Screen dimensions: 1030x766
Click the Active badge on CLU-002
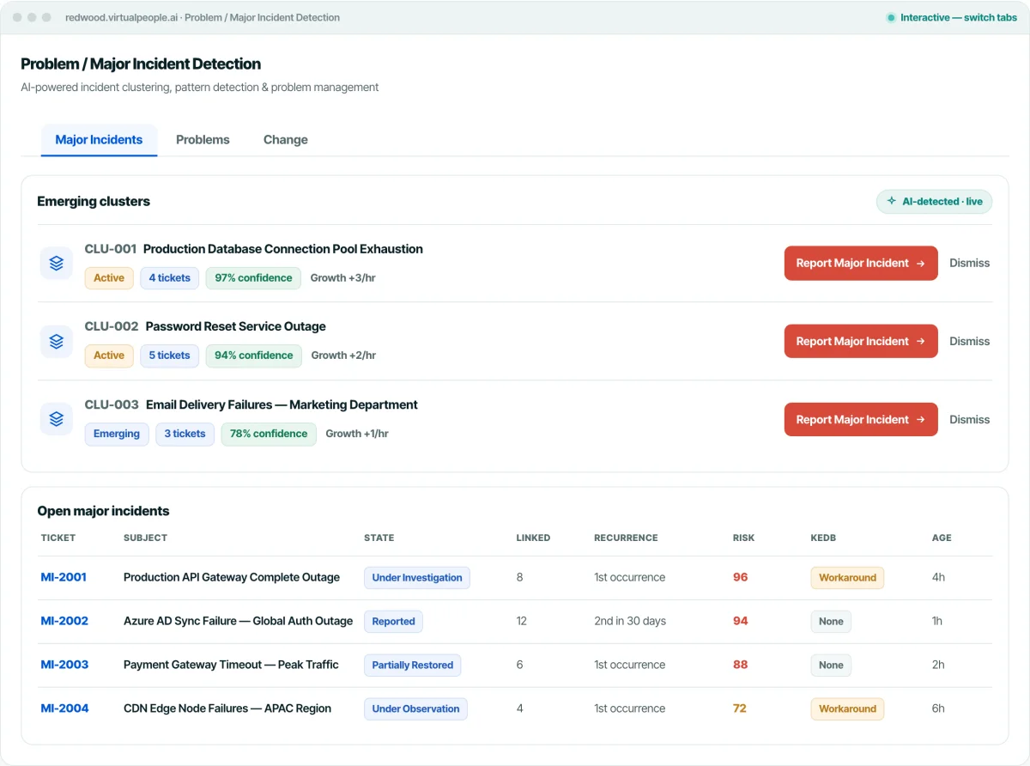pyautogui.click(x=109, y=356)
